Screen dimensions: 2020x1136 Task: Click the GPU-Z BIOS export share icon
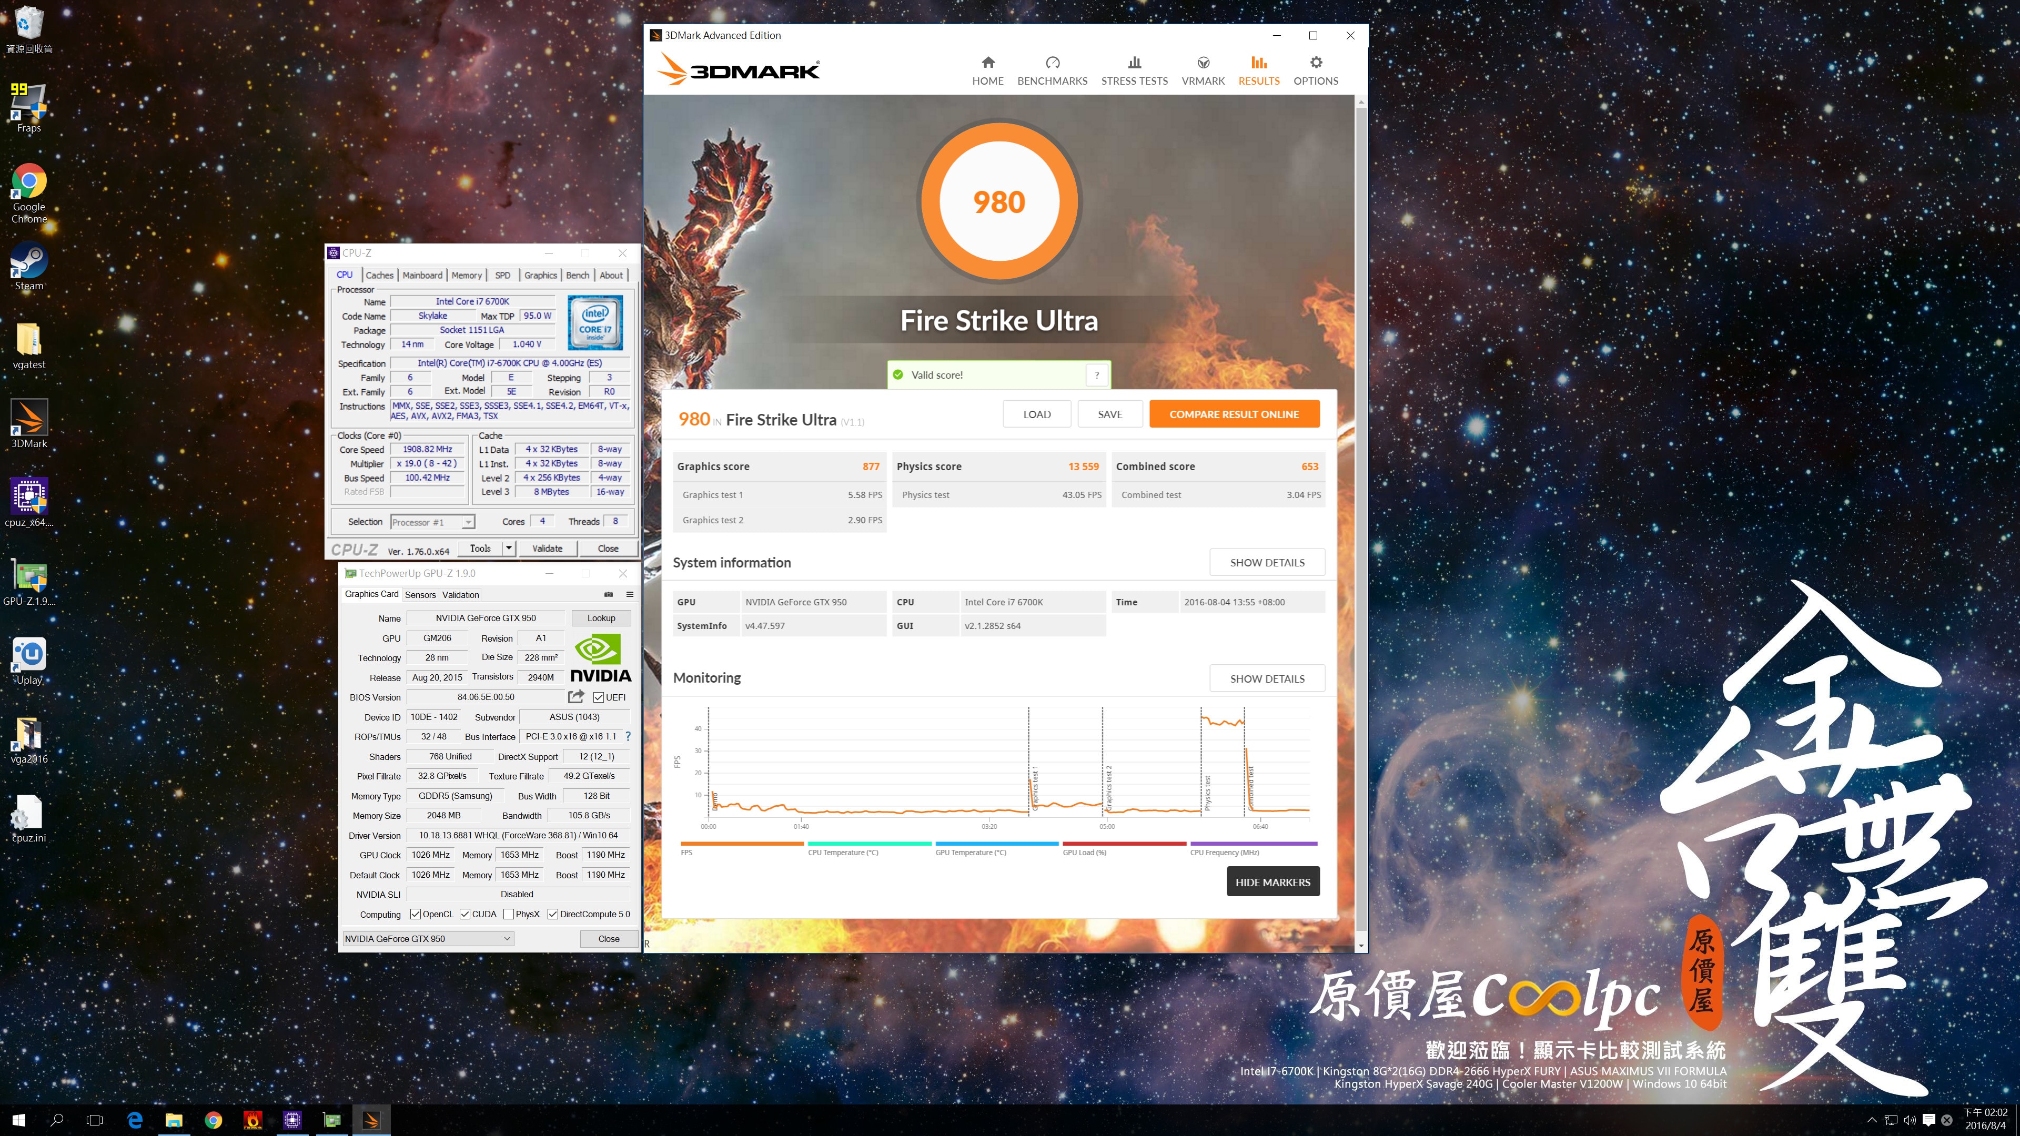(577, 696)
